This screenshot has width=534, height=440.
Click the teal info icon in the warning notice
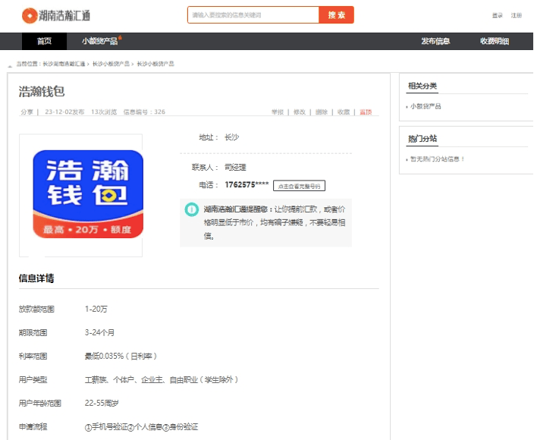tap(191, 209)
